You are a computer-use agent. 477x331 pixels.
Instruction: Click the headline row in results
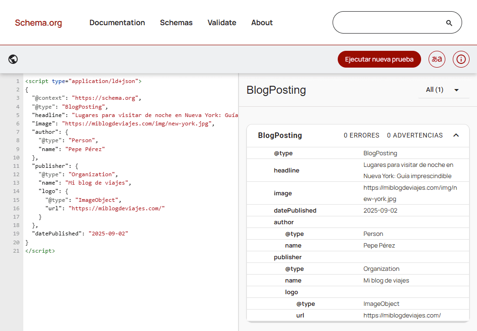point(286,171)
